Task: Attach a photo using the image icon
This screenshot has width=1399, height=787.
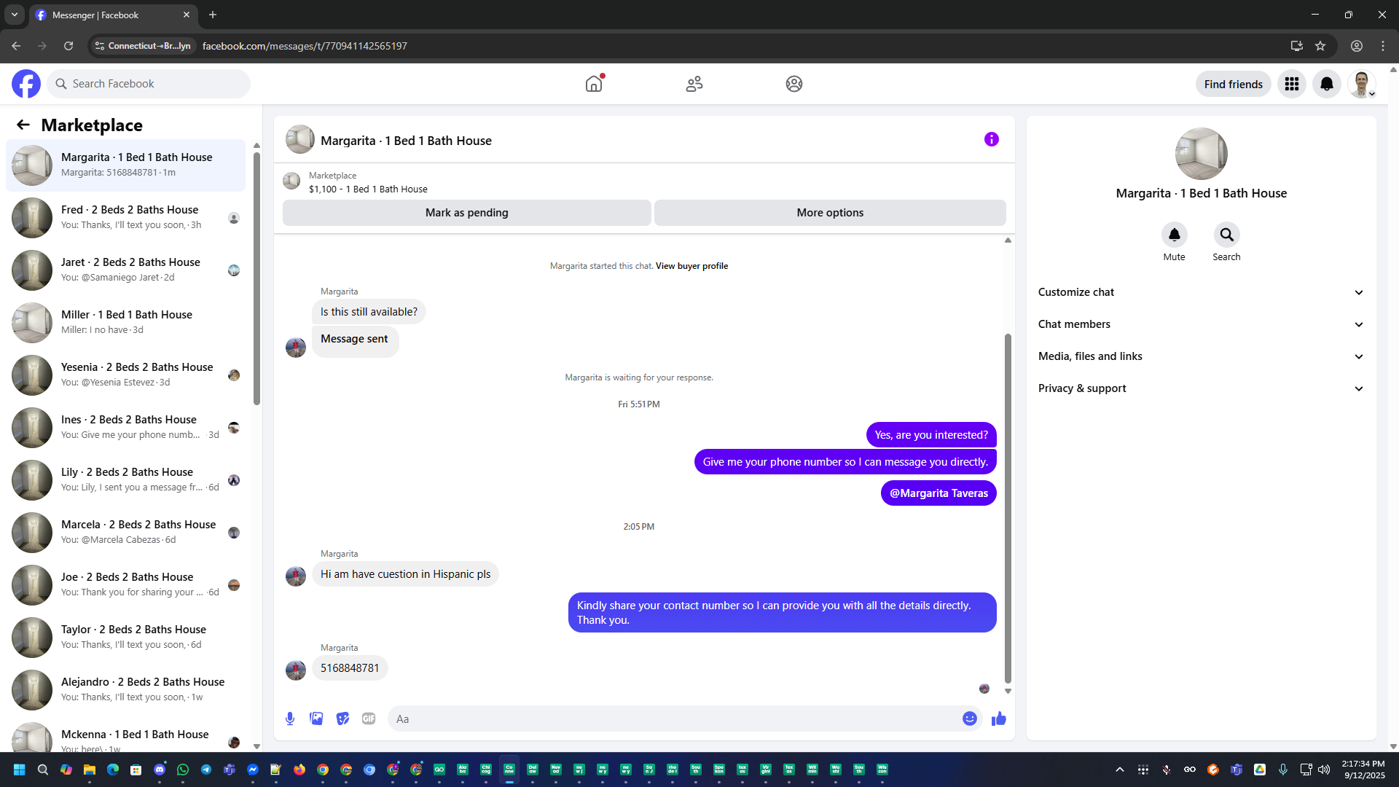Action: [316, 719]
